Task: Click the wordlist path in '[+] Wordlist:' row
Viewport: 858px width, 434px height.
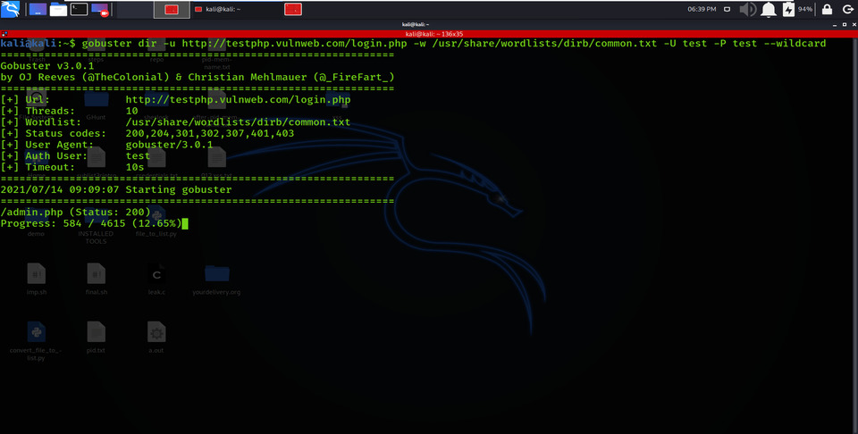Action: tap(238, 122)
